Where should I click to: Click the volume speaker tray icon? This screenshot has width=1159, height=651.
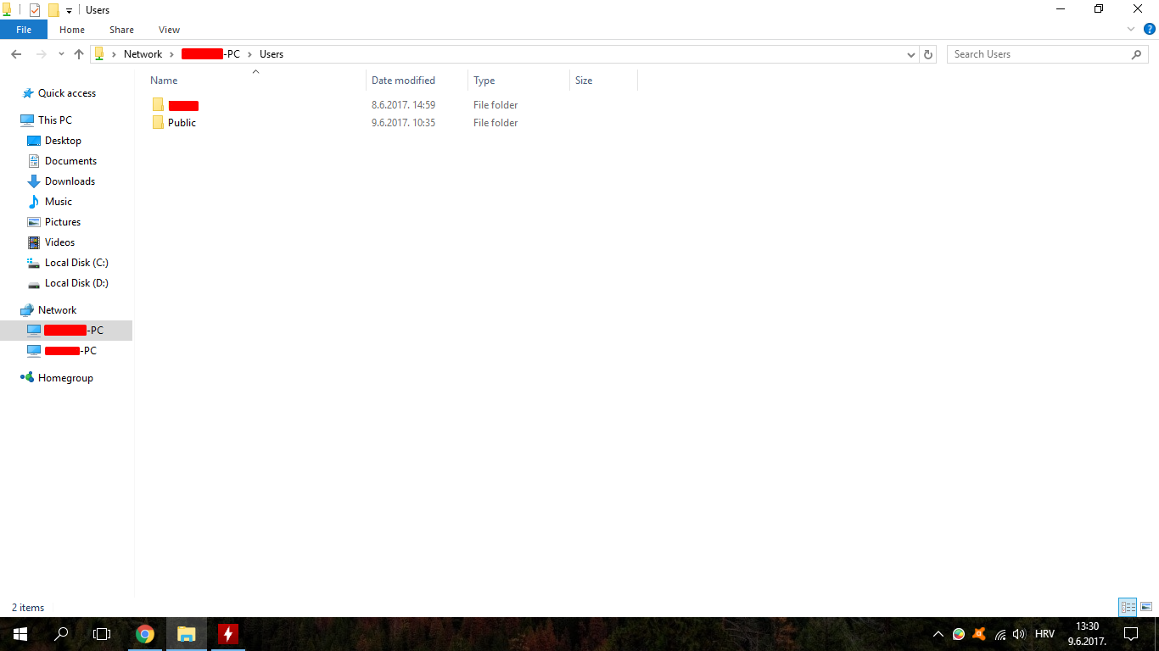(x=1019, y=634)
